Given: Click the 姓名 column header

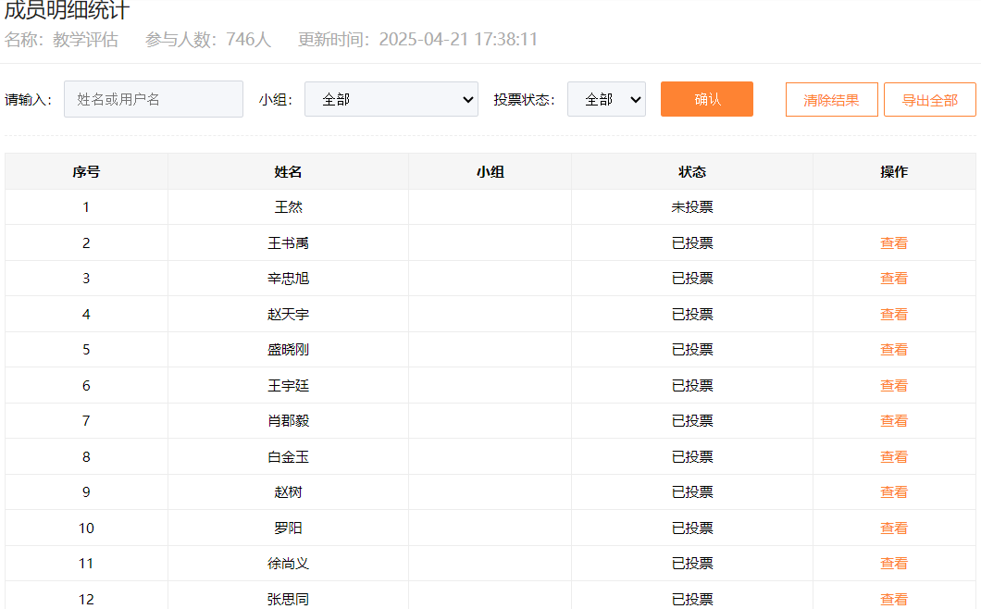Looking at the screenshot, I should pos(288,172).
